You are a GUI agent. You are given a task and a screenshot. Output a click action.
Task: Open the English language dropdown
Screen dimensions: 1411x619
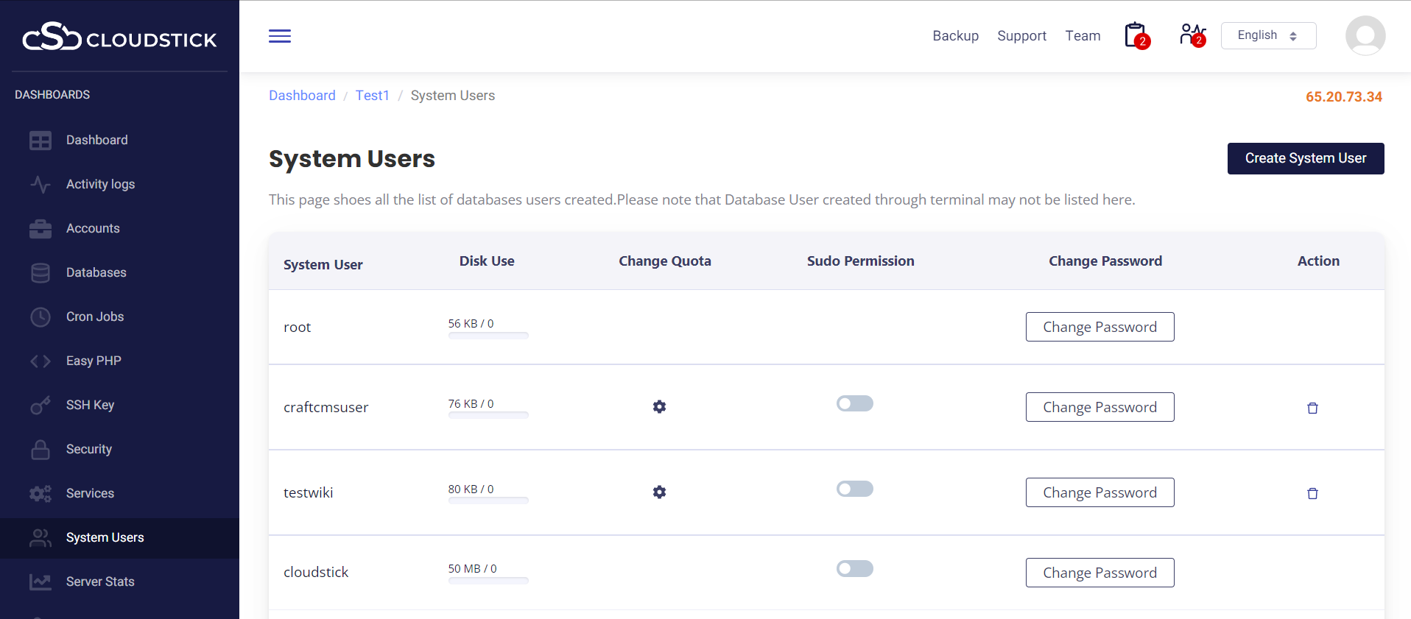tap(1267, 35)
